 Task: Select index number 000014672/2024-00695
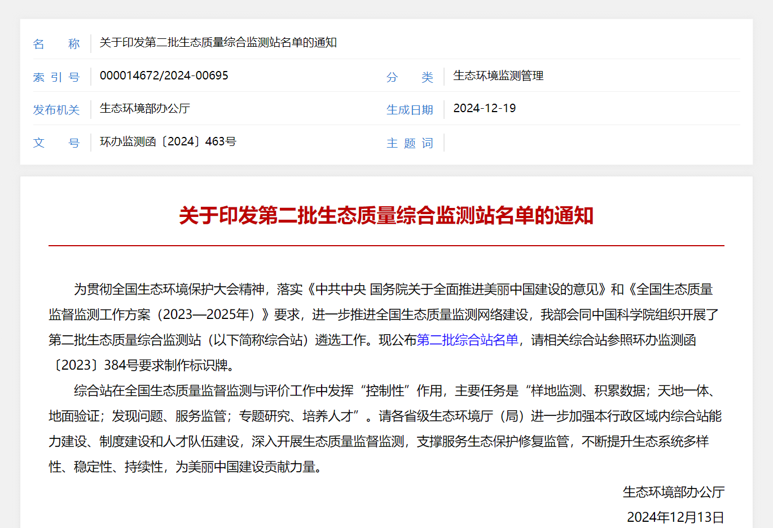[x=164, y=76]
